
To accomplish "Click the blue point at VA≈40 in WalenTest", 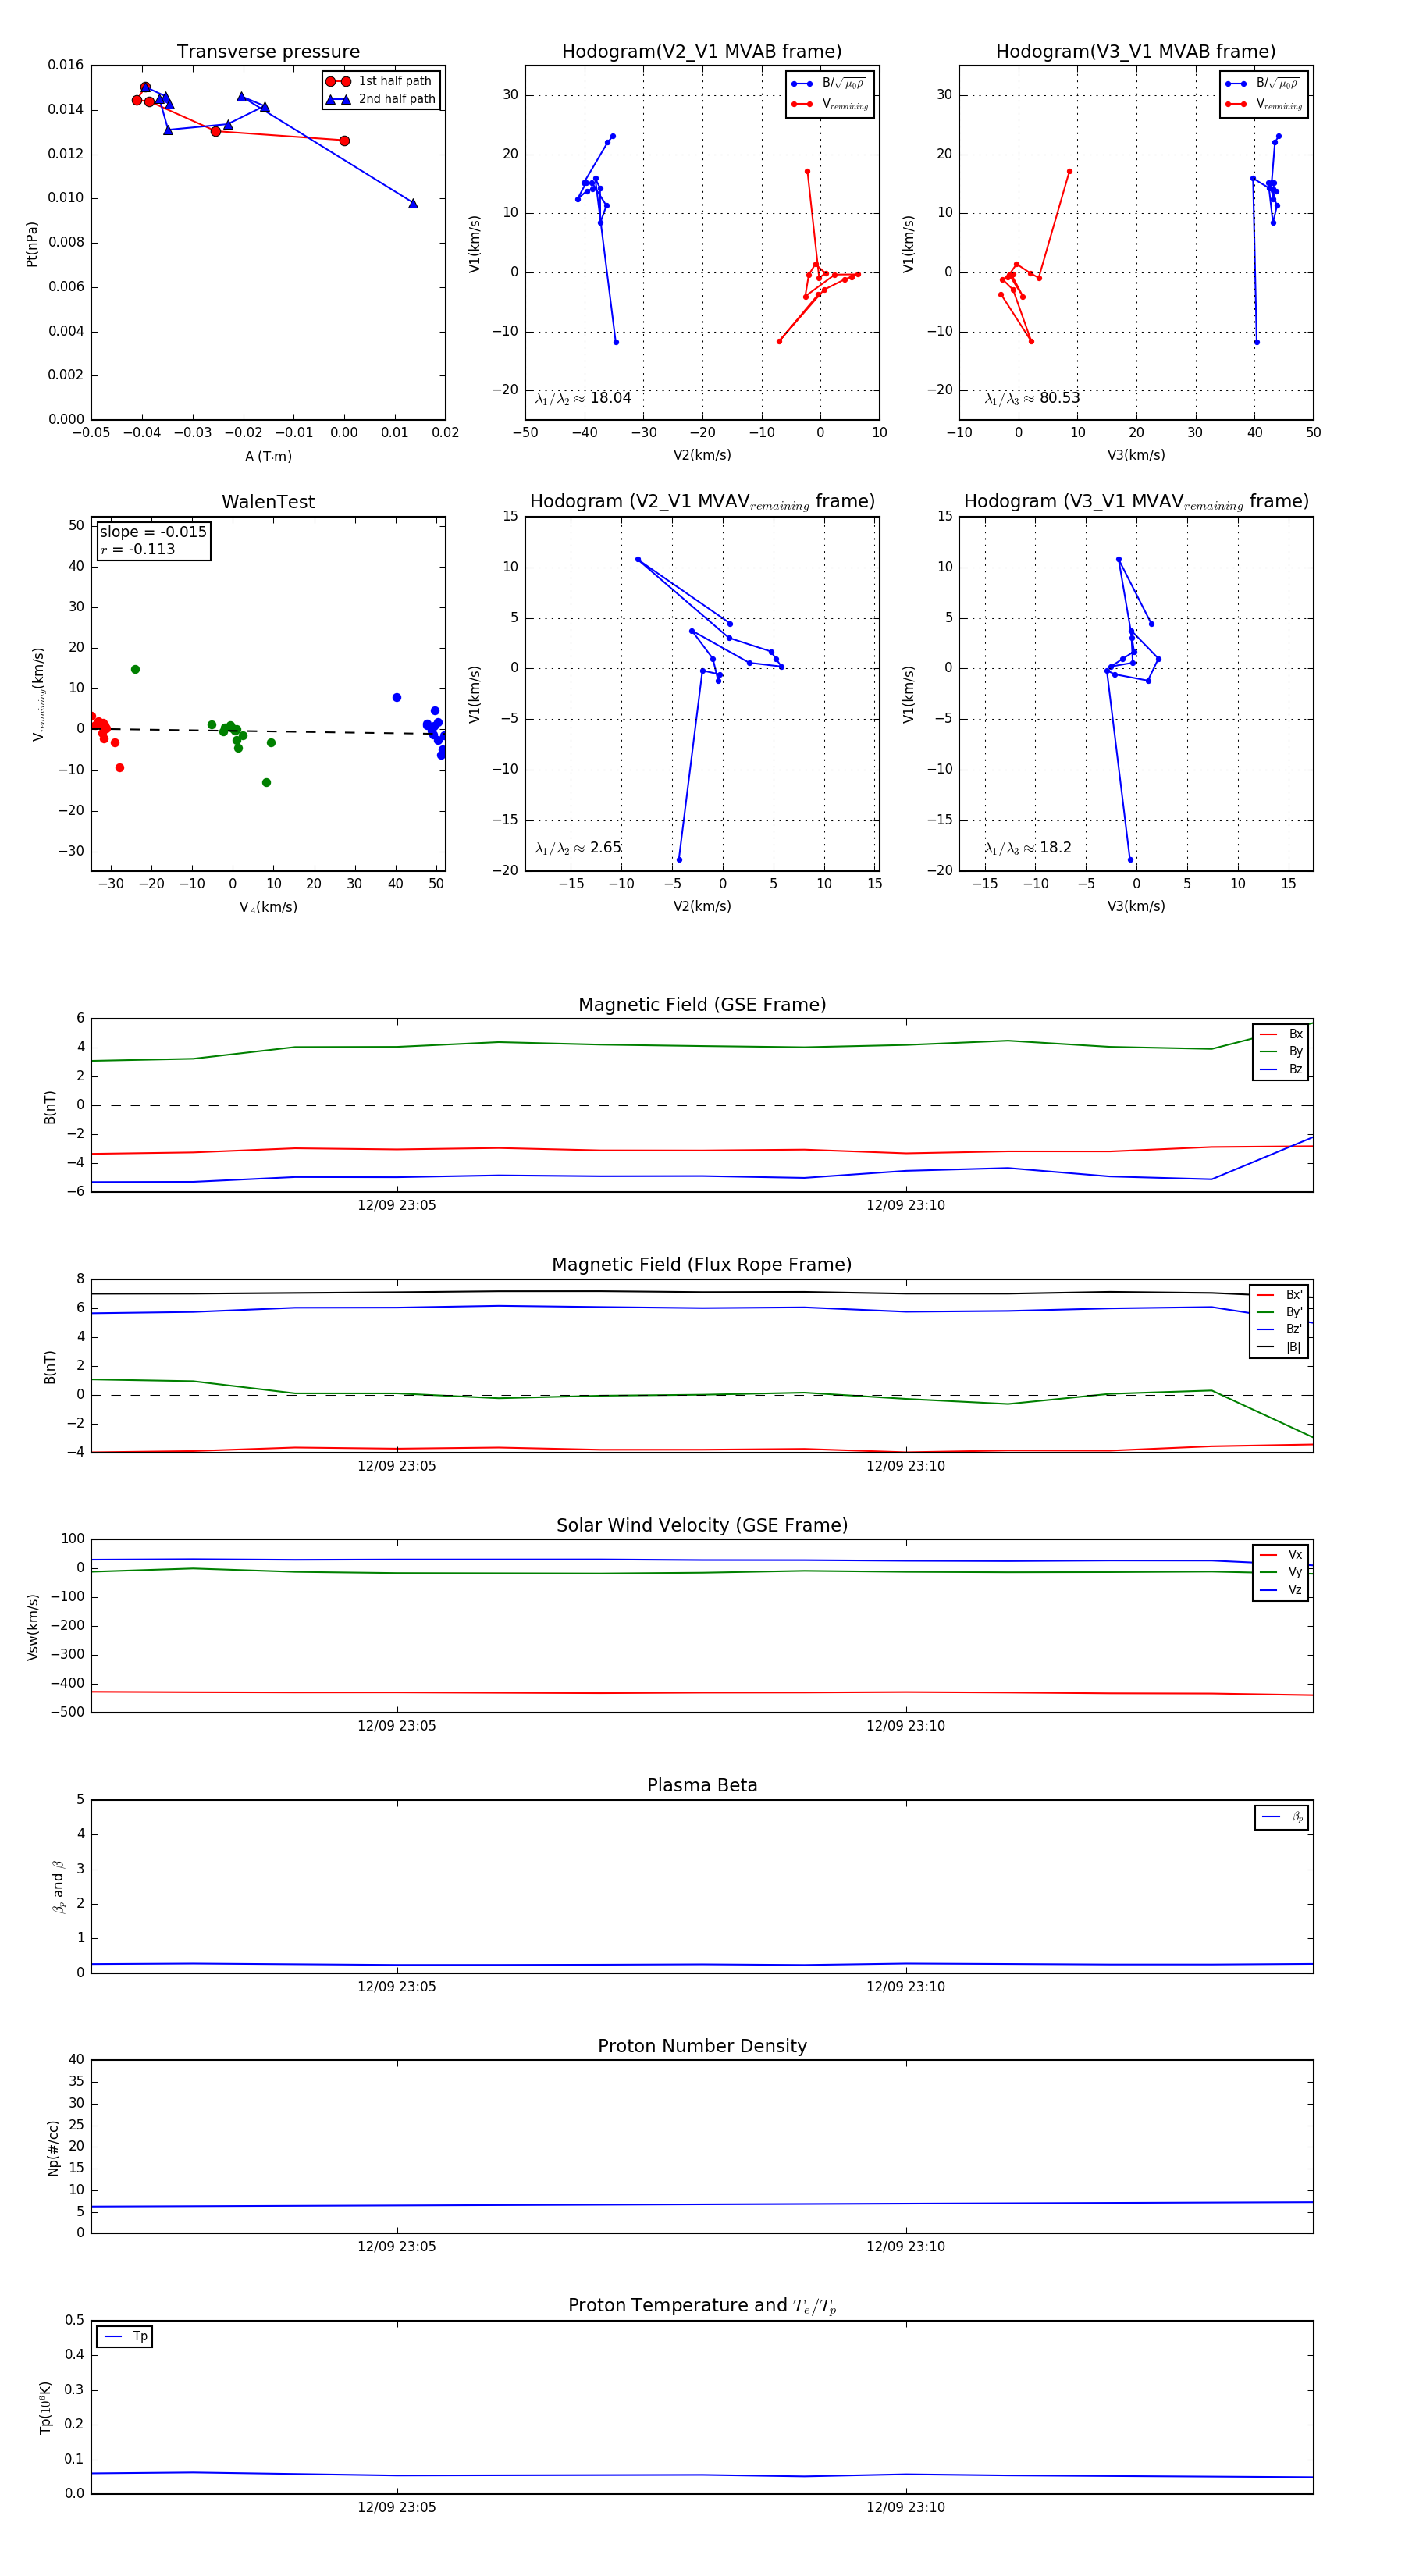I will 397,698.
